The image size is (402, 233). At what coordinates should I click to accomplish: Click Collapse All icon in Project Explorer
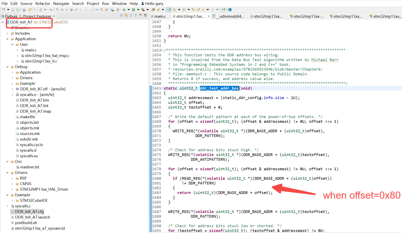(121, 15)
